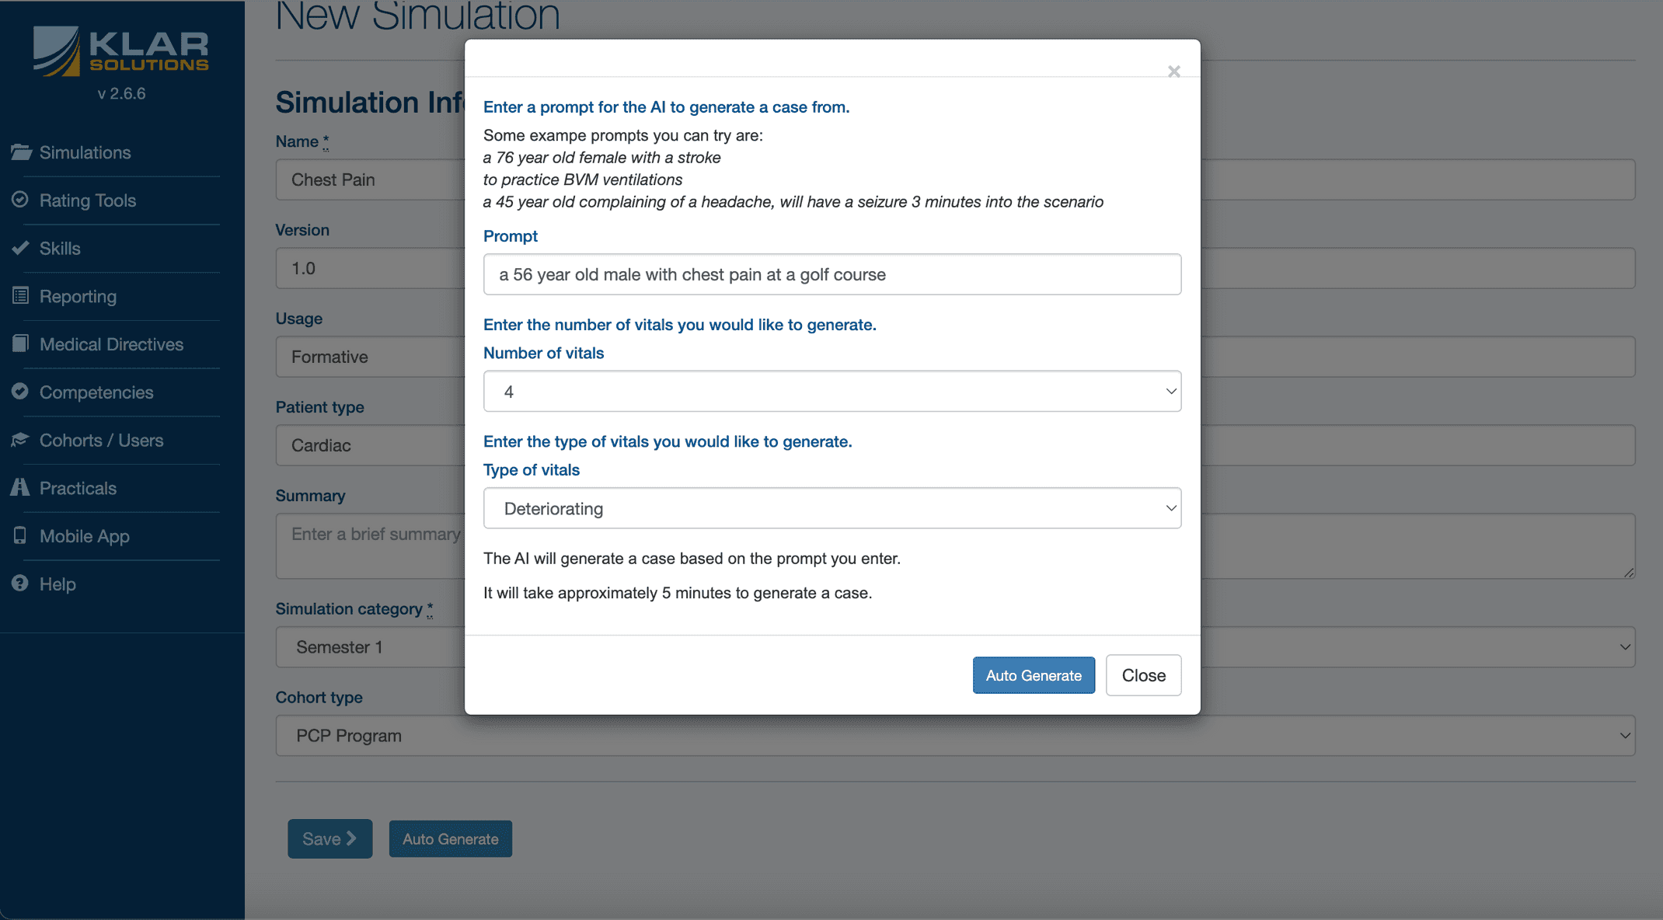Viewport: 1663px width, 920px height.
Task: Open the Number of vitals dropdown
Action: [832, 392]
